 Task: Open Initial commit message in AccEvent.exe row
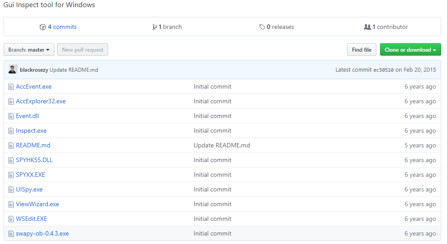(213, 87)
